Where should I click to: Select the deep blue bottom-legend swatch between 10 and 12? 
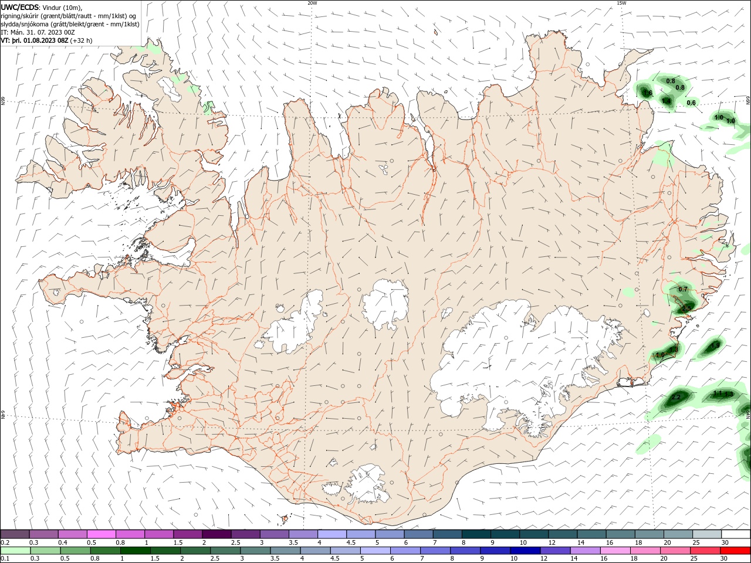pos(525,551)
